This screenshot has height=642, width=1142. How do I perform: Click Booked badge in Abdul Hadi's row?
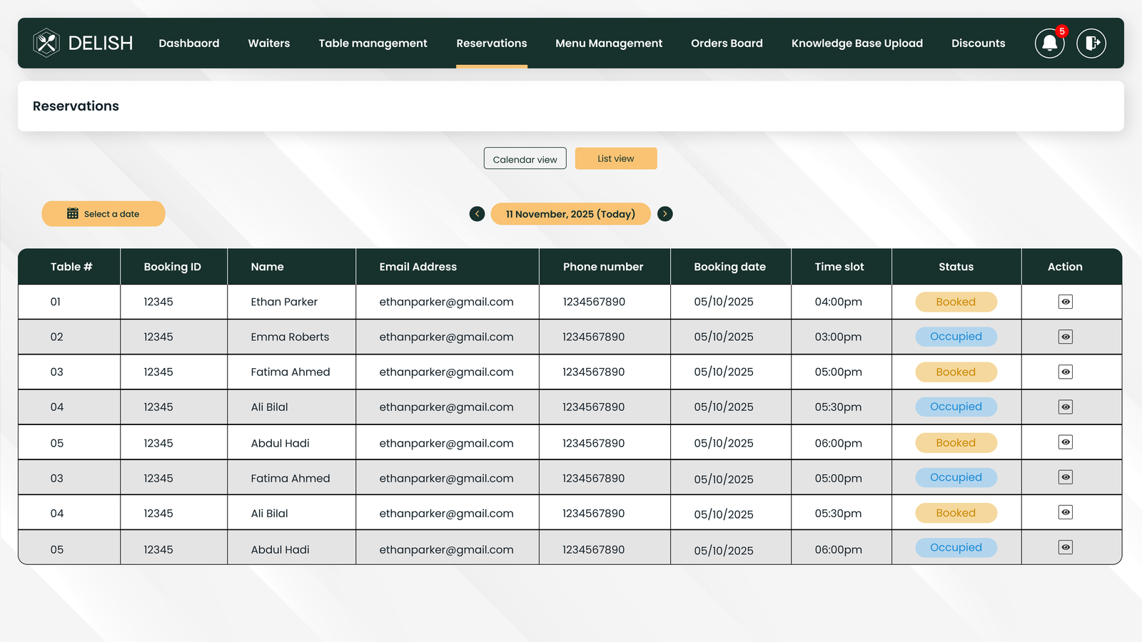click(x=956, y=442)
